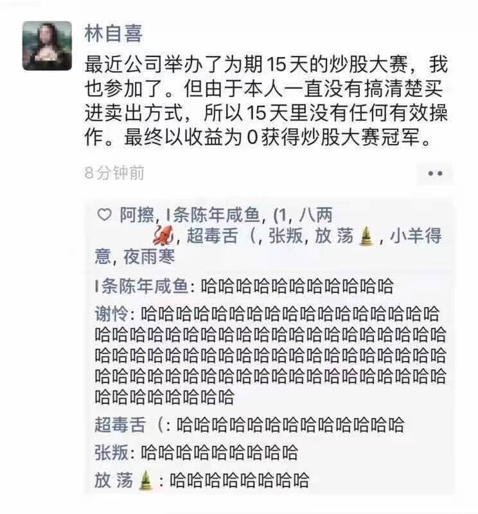Open commenter 张叛's name in comments
This screenshot has width=478, height=514.
coord(111,453)
